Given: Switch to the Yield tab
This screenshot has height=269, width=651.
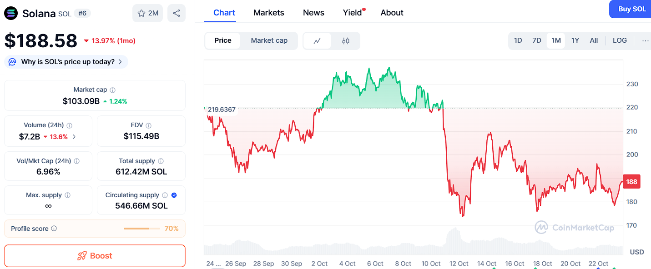Looking at the screenshot, I should pos(352,13).
